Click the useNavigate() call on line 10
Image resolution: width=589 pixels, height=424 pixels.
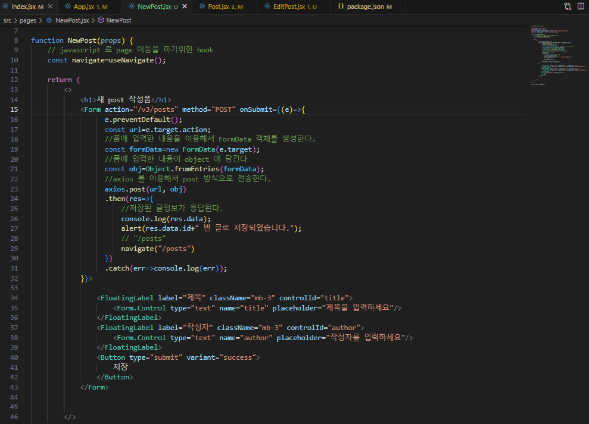136,60
